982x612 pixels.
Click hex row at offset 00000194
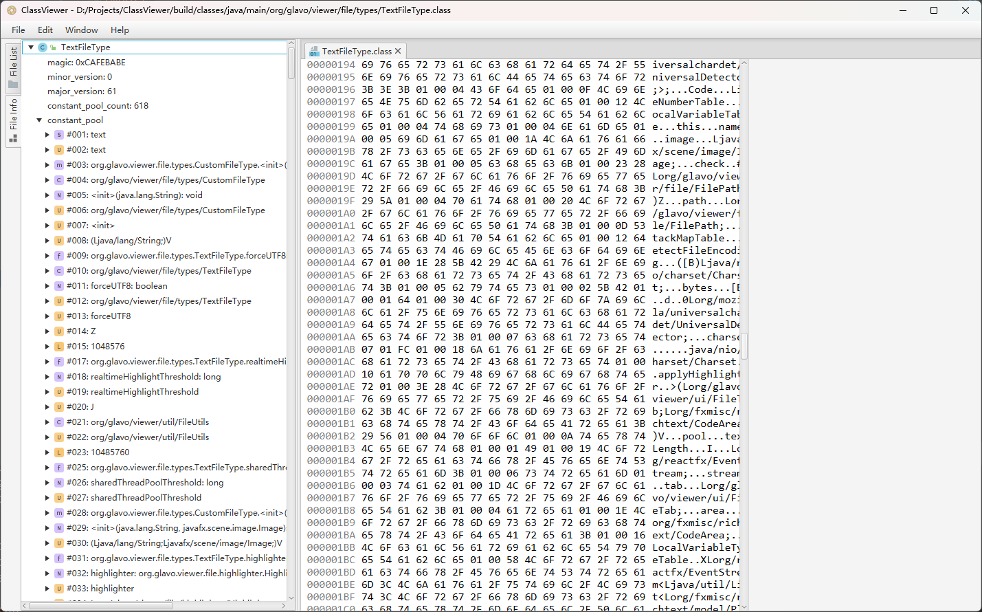tap(523, 65)
